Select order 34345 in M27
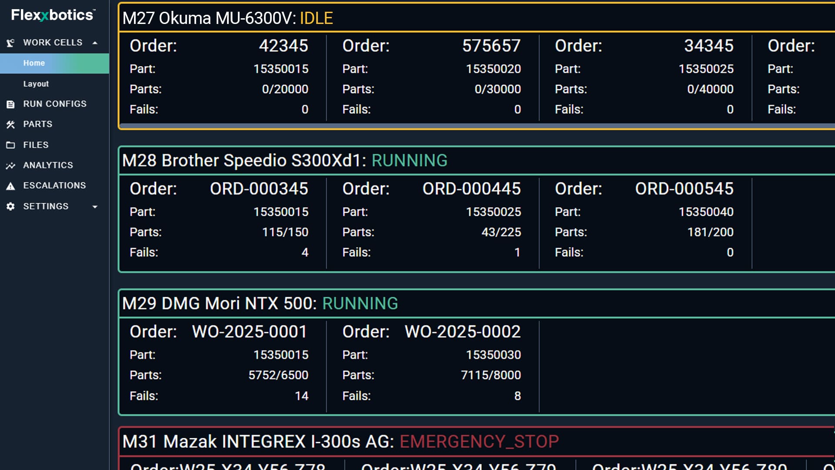835x470 pixels. tap(709, 46)
